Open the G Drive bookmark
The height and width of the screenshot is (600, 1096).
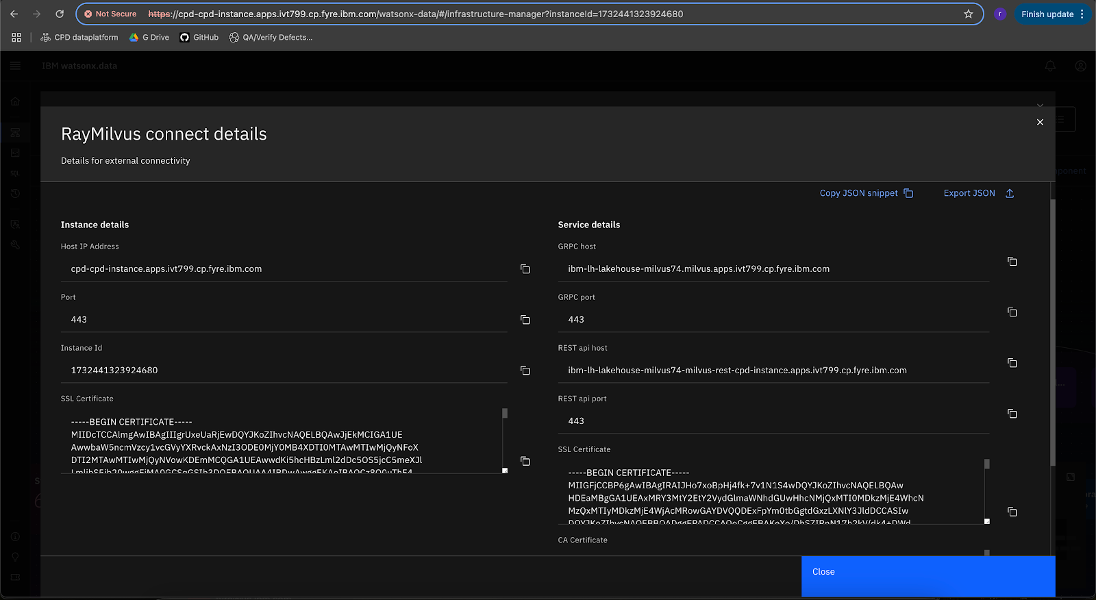(x=149, y=38)
